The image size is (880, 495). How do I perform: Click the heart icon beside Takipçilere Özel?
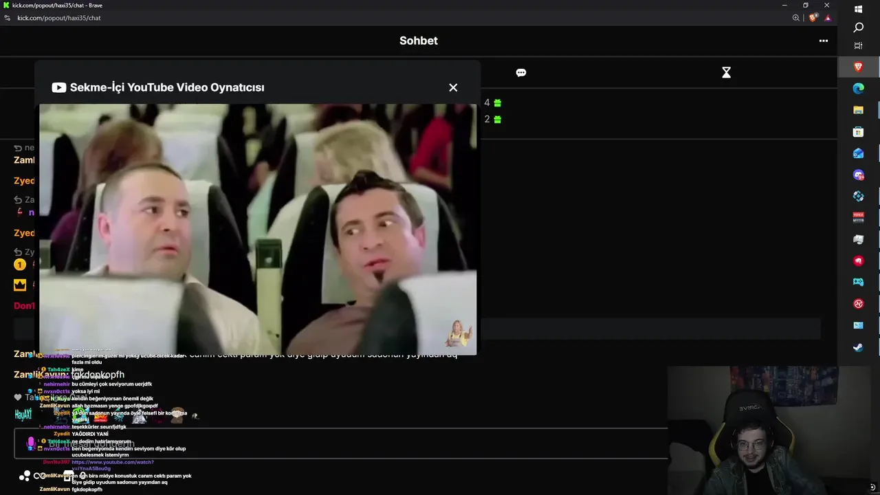coord(18,397)
